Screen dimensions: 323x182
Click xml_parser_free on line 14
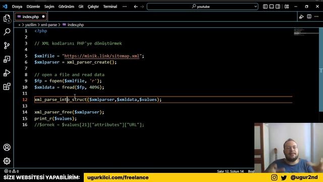point(53,112)
